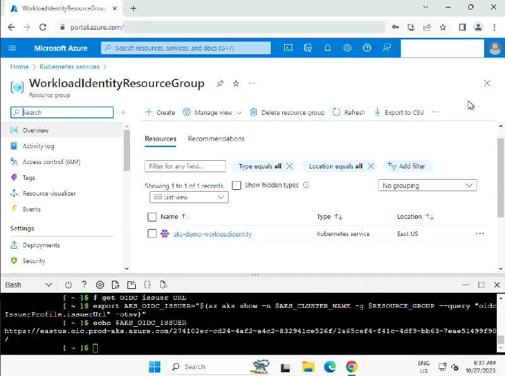Select Access control (IAM) in sidebar

[51, 162]
